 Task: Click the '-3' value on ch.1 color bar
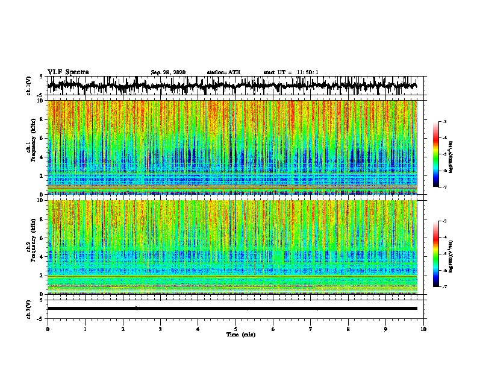pyautogui.click(x=444, y=121)
